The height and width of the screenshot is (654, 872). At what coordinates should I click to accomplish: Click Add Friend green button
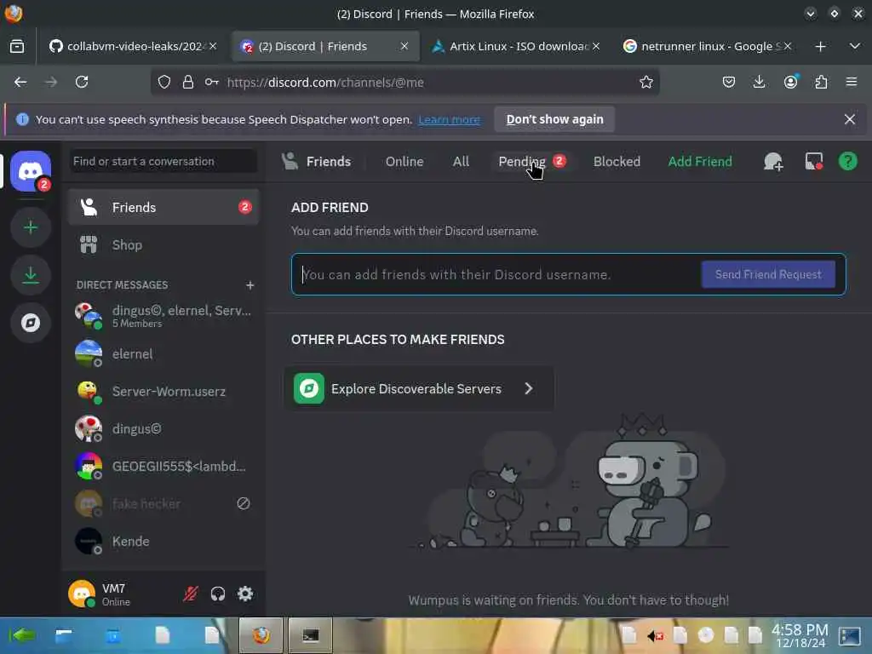pyautogui.click(x=700, y=162)
